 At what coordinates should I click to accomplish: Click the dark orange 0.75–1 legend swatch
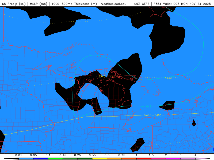[129, 159]
